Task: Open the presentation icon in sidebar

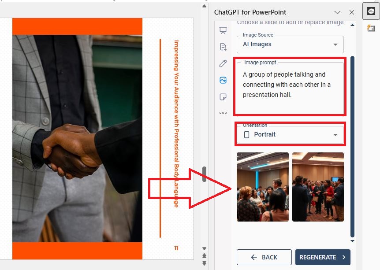Action: point(223,30)
